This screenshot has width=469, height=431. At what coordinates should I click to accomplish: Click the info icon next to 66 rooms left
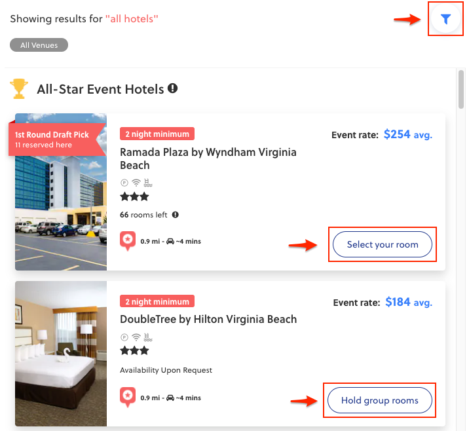coord(176,215)
